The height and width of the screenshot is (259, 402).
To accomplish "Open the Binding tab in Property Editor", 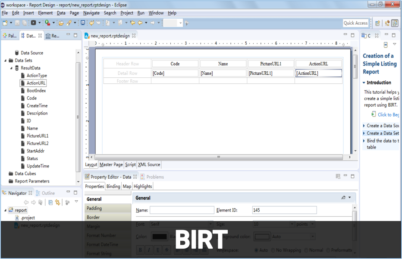I will tap(113, 186).
